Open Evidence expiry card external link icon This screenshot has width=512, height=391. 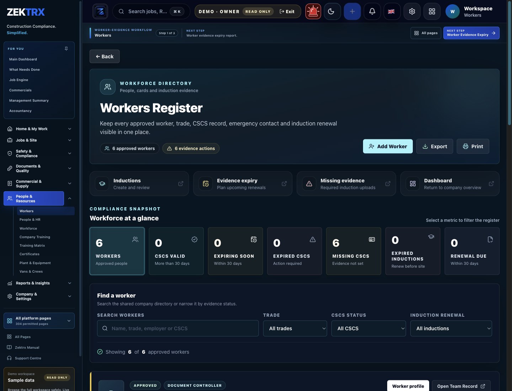pyautogui.click(x=284, y=184)
